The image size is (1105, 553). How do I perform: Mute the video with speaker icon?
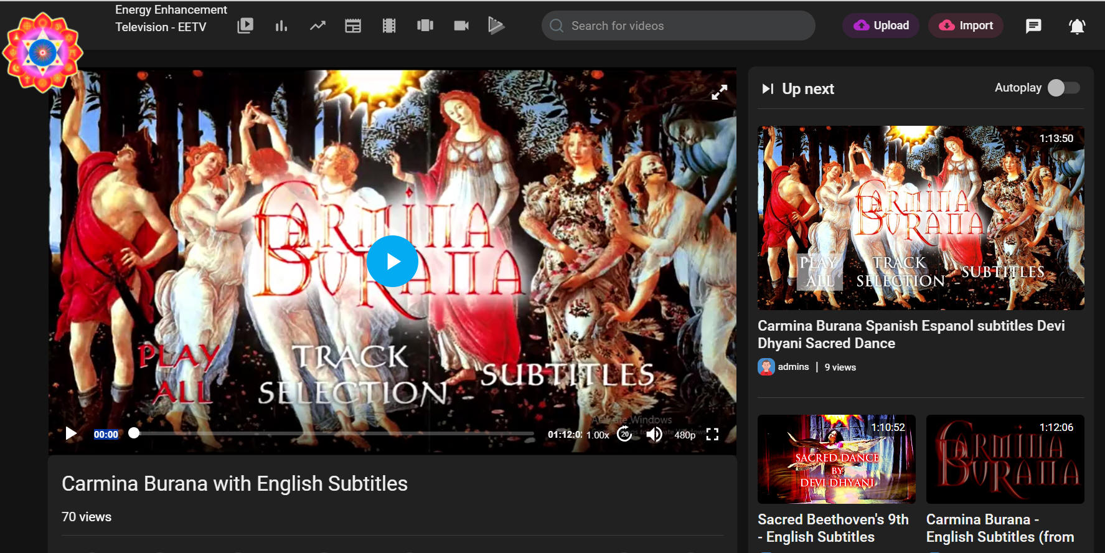click(x=654, y=435)
